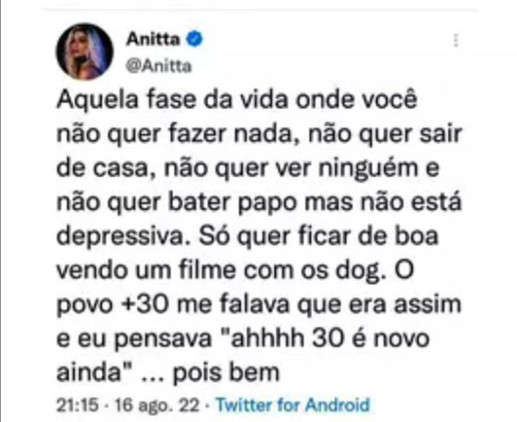Click the bold display name Anitta

click(153, 39)
